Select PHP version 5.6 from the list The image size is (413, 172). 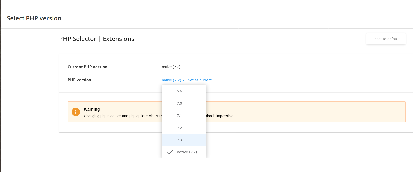tap(179, 91)
